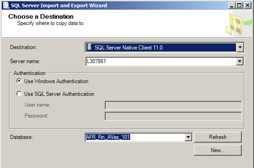Click the Server name label
The width and height of the screenshot is (254, 168).
(25, 61)
